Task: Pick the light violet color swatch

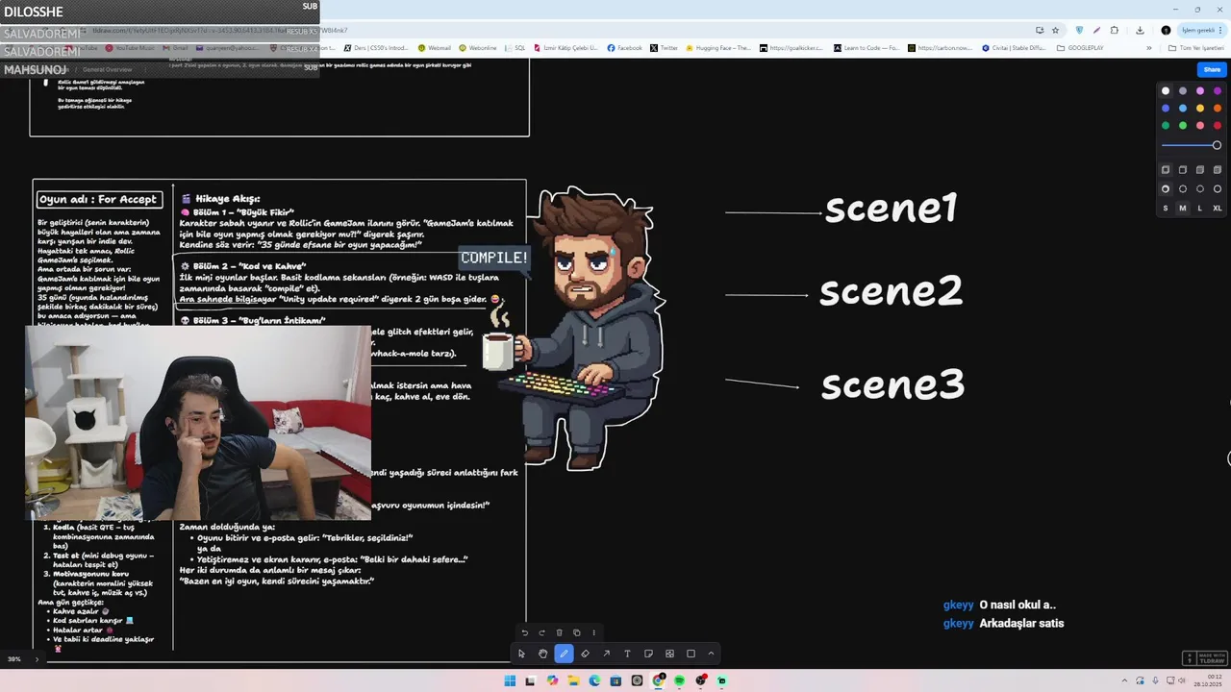Action: pos(1200,91)
